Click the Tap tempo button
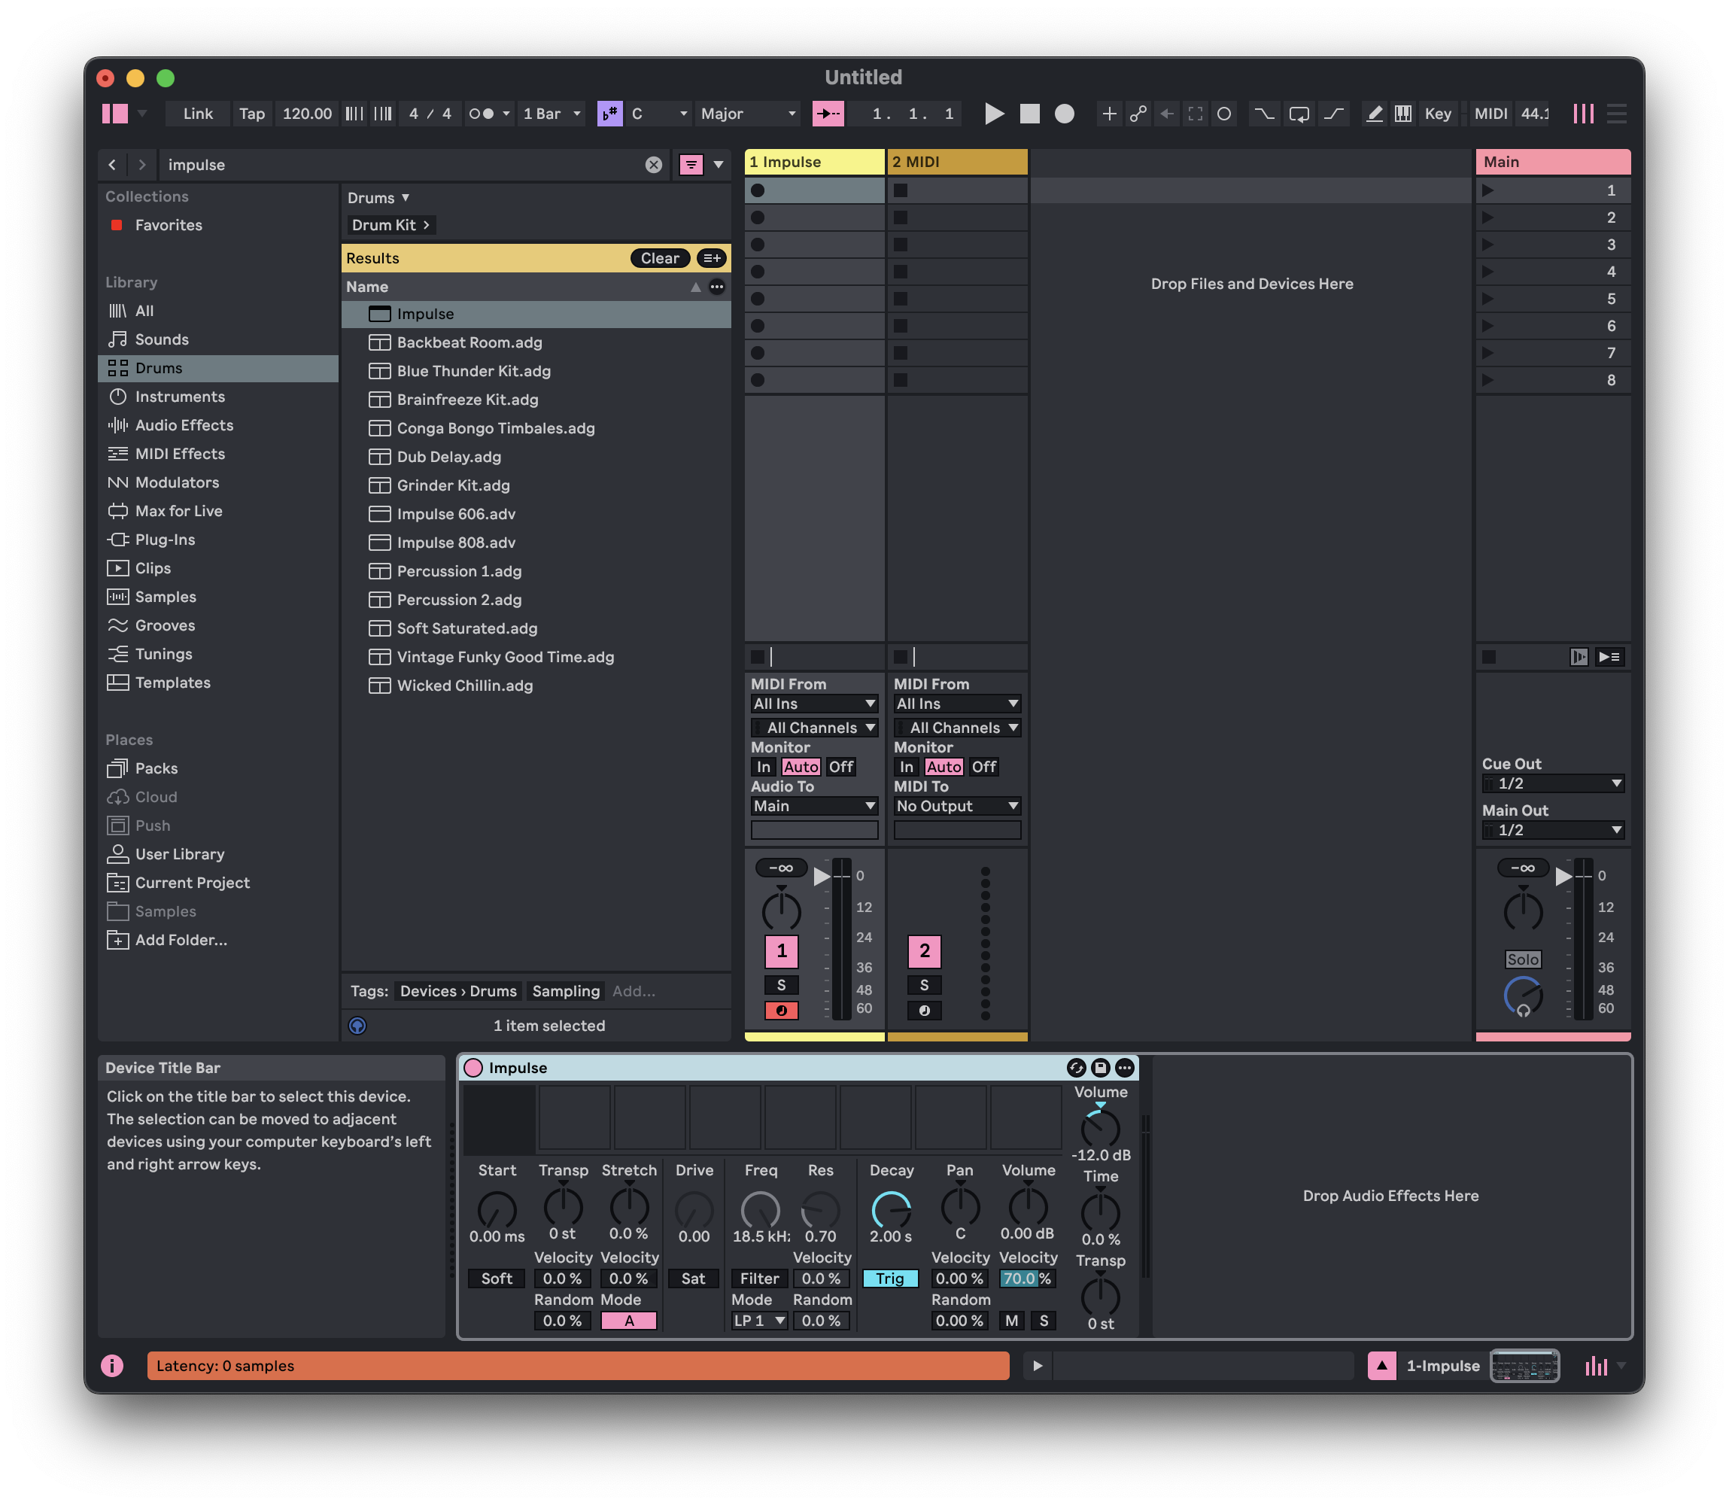 [x=251, y=114]
